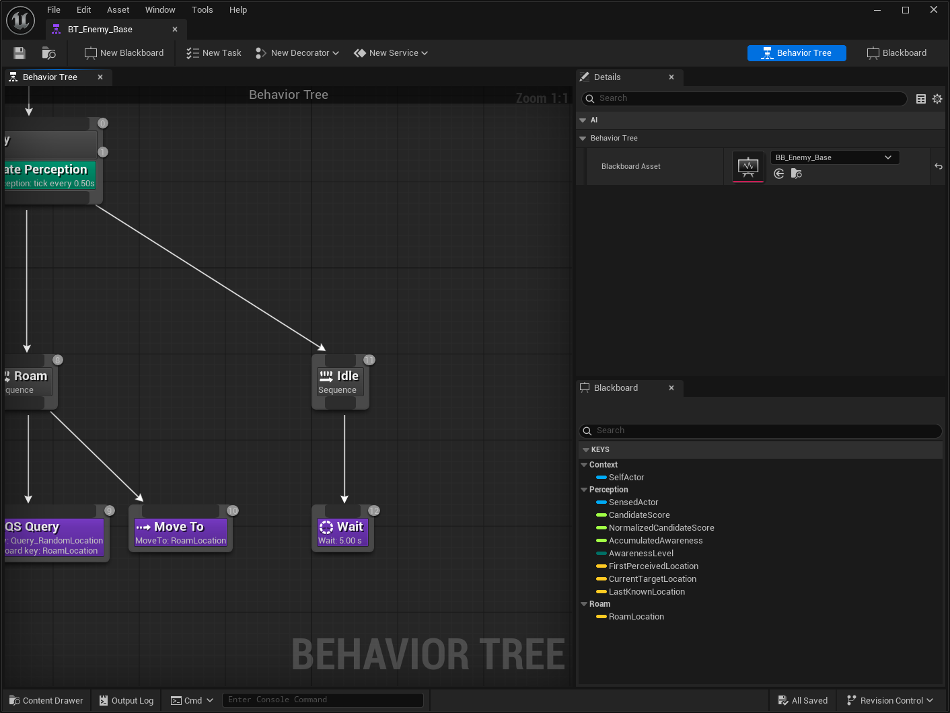The width and height of the screenshot is (950, 713).
Task: Click the New Blackboard icon
Action: tap(89, 52)
